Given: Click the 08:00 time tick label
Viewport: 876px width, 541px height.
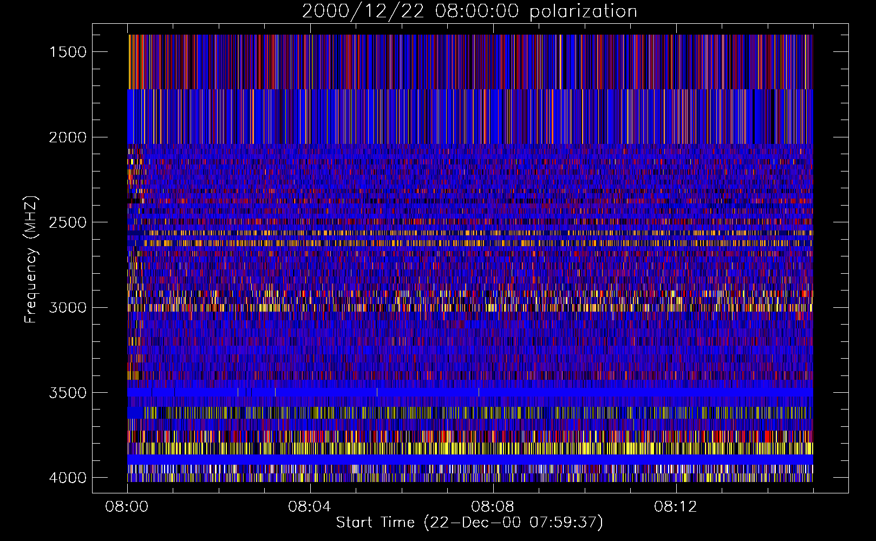Looking at the screenshot, I should [x=127, y=507].
